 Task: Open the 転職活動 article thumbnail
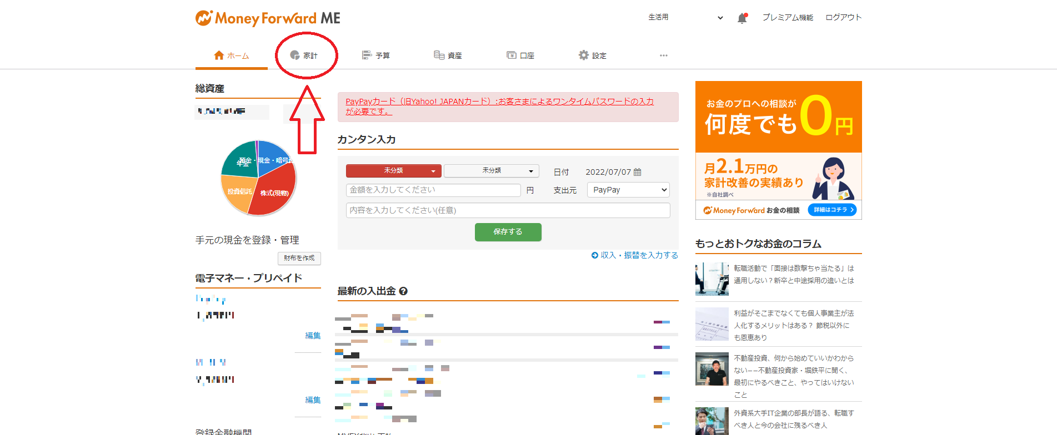click(712, 279)
